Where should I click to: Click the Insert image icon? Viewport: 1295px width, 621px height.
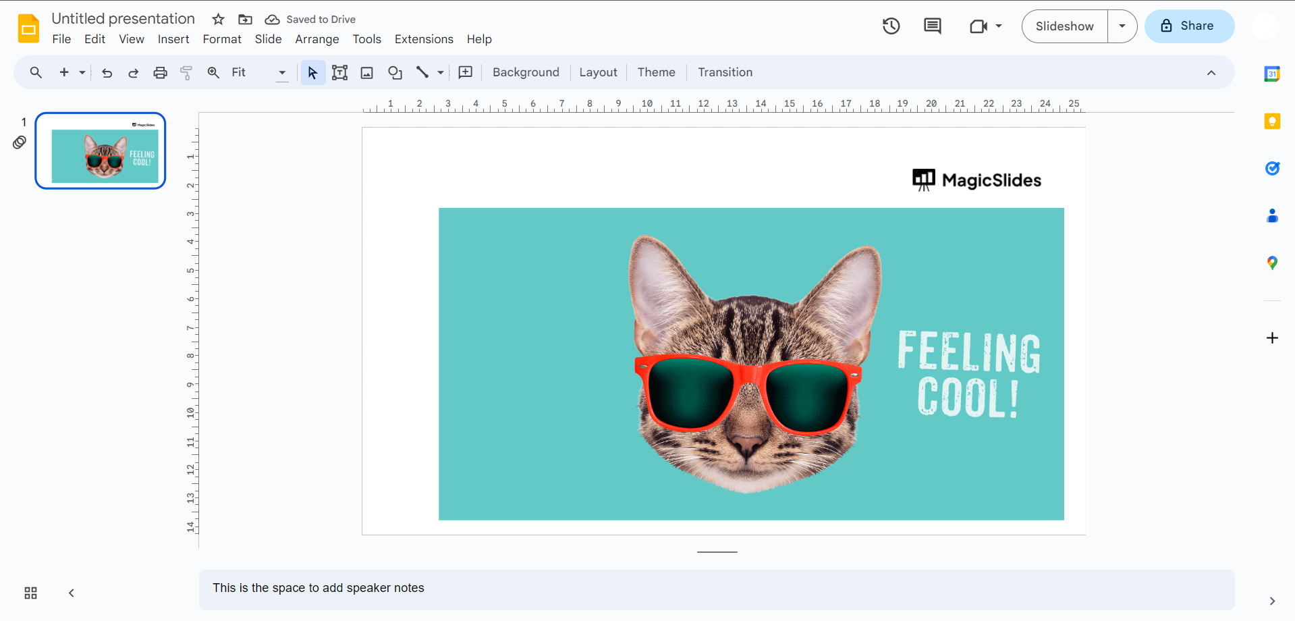pyautogui.click(x=366, y=73)
